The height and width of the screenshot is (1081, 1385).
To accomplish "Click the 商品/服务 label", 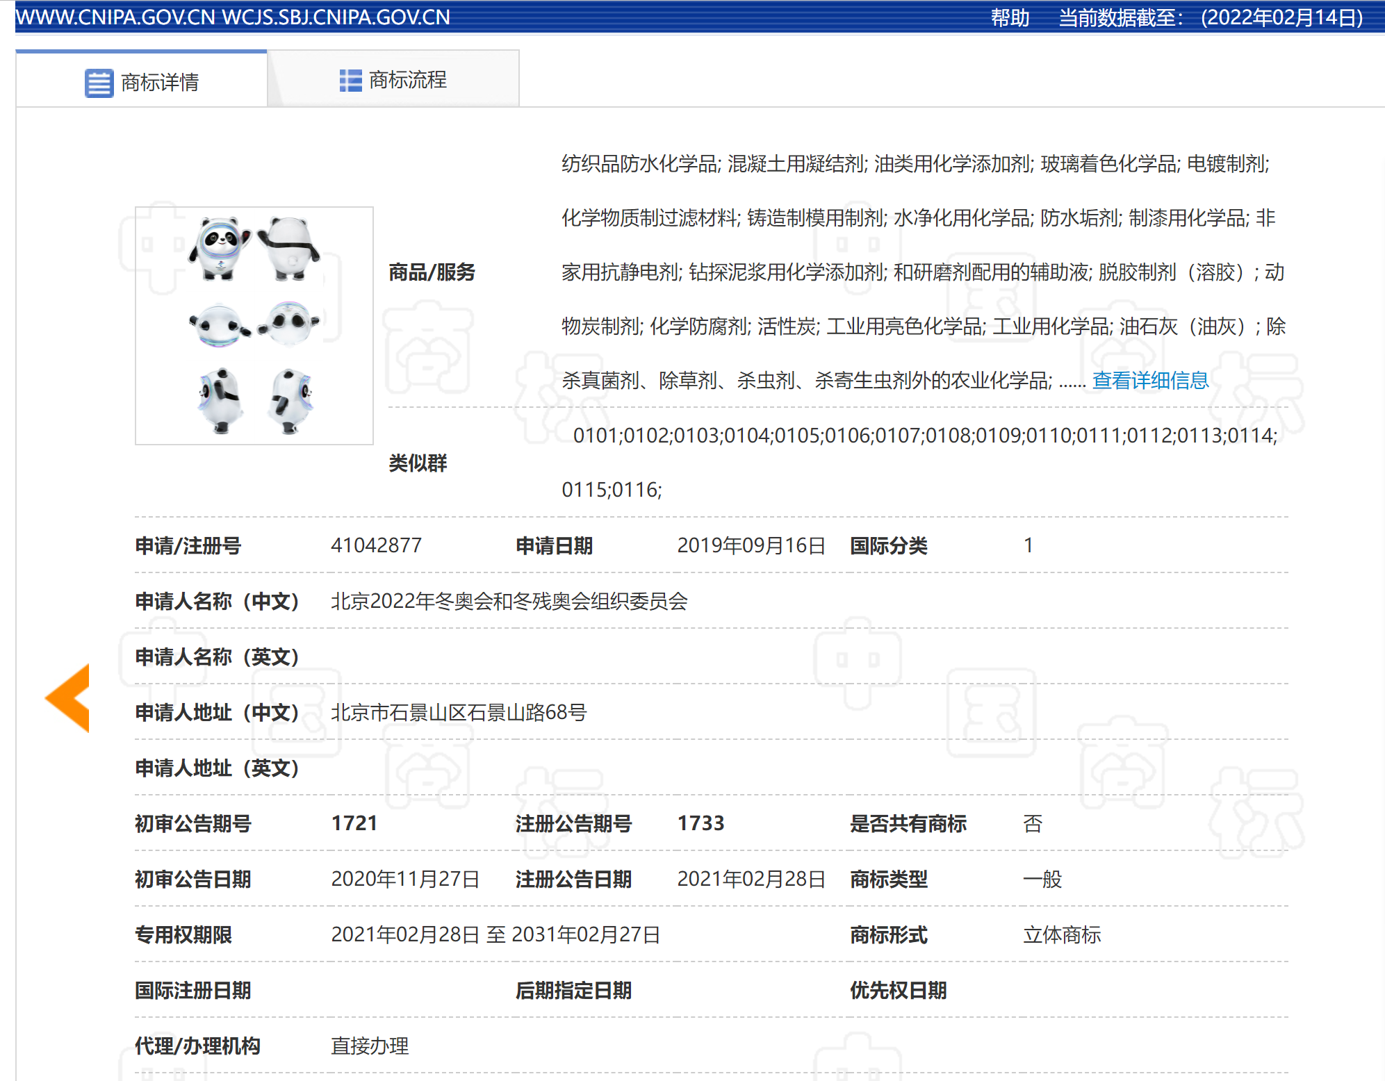I will click(432, 272).
